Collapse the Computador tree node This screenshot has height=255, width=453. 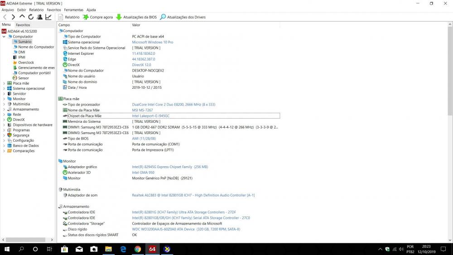[x=4, y=36]
